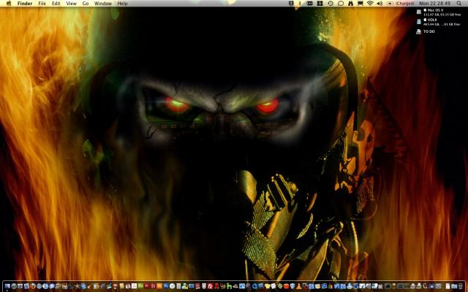This screenshot has height=292, width=468.
Task: Open the Help menu
Action: [x=122, y=4]
